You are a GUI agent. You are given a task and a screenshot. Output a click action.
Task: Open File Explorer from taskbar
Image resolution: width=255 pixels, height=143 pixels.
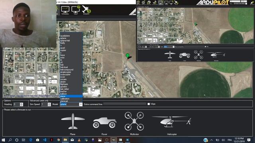coord(65,140)
